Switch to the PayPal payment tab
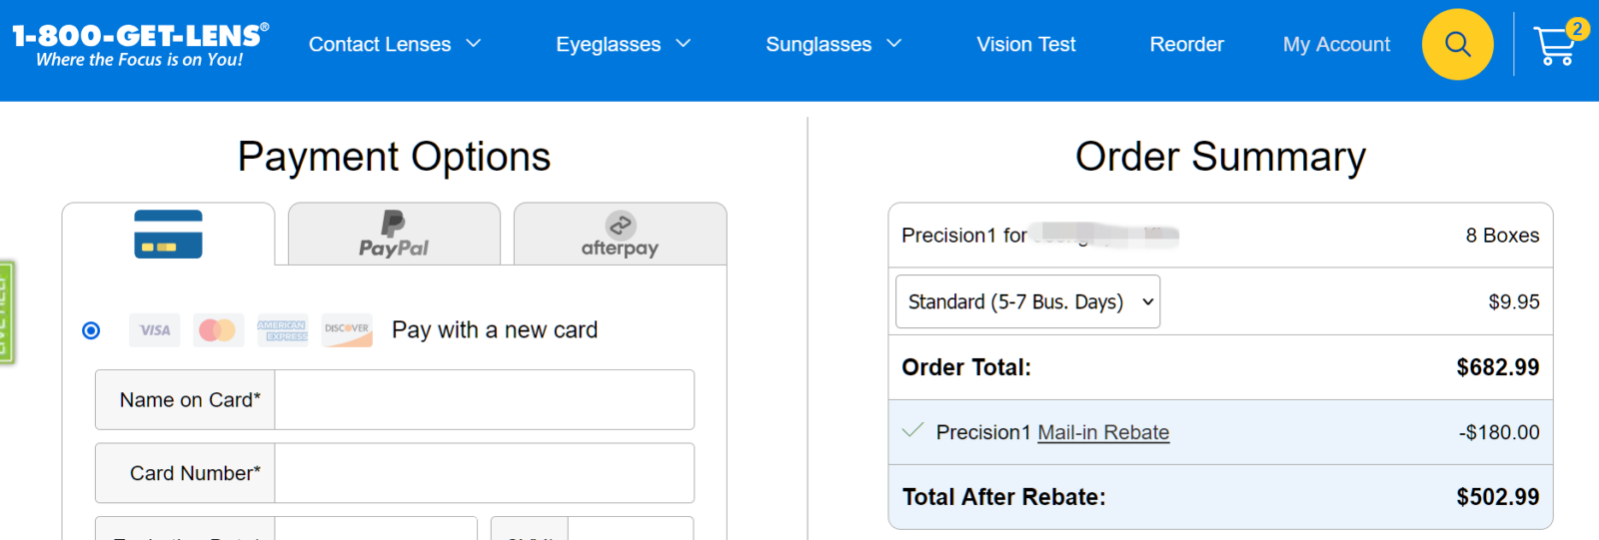Viewport: 1599px width, 540px height. click(394, 235)
